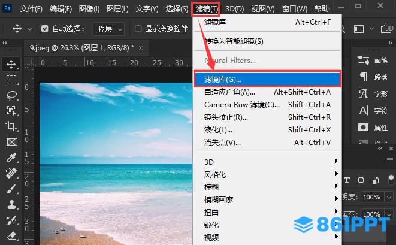Image resolution: width=396 pixels, height=245 pixels.
Task: Open the layers panel menu icon
Action: point(390,160)
